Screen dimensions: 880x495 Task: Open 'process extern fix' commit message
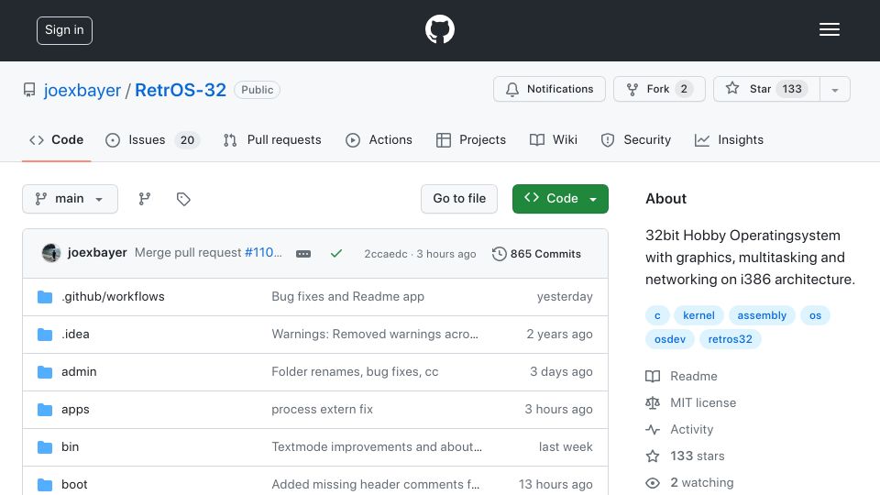(322, 409)
